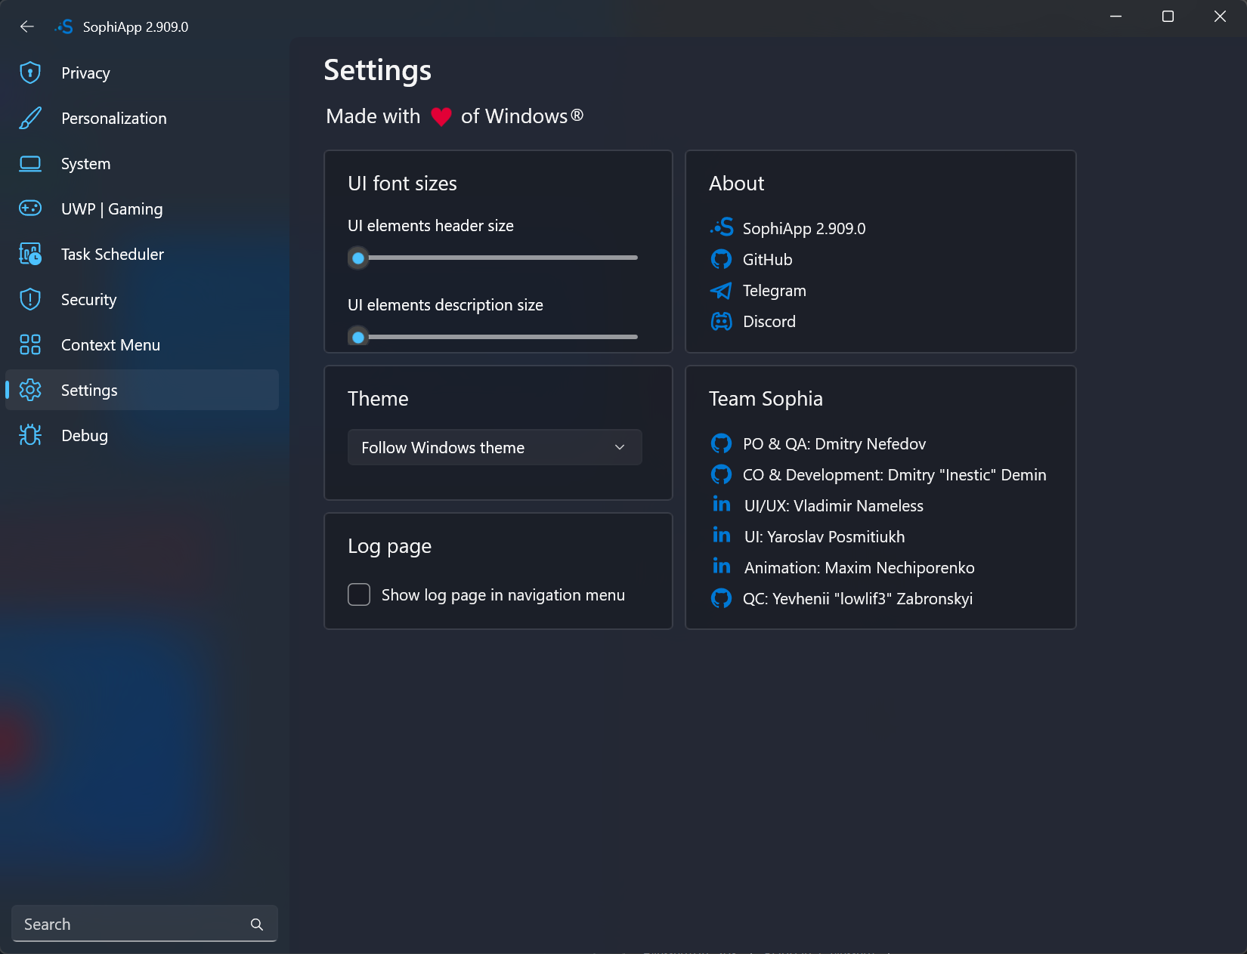Open the Privacy section

[x=142, y=73]
